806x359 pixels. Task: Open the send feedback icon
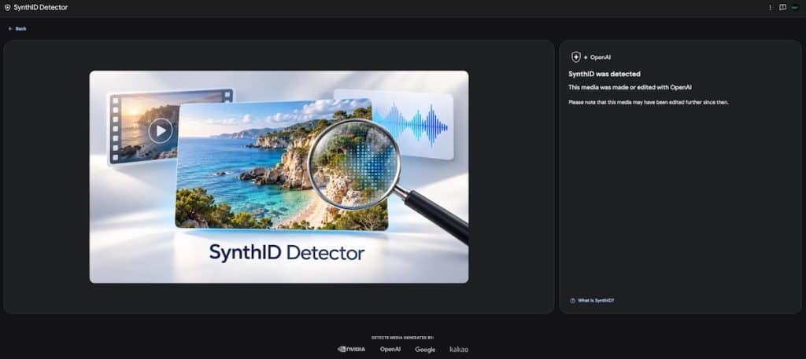[x=782, y=8]
